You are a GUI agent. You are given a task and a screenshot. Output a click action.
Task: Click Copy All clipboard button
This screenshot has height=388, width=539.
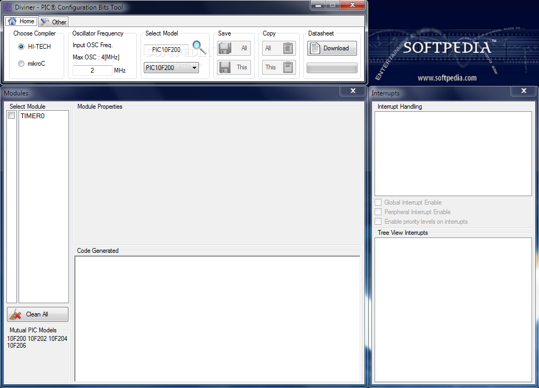(x=279, y=48)
